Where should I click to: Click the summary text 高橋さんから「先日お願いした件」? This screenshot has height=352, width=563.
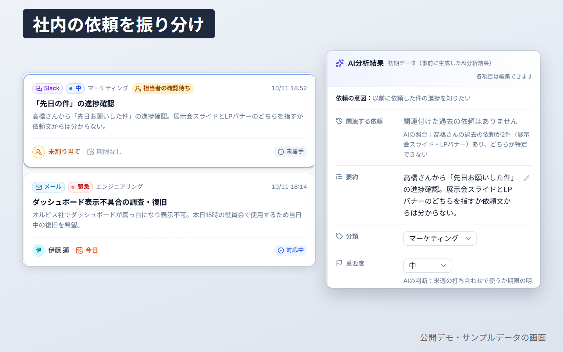pyautogui.click(x=459, y=178)
